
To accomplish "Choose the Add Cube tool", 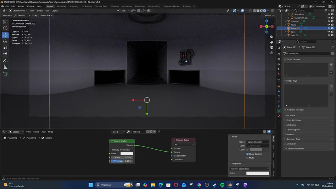I will 5,74.
